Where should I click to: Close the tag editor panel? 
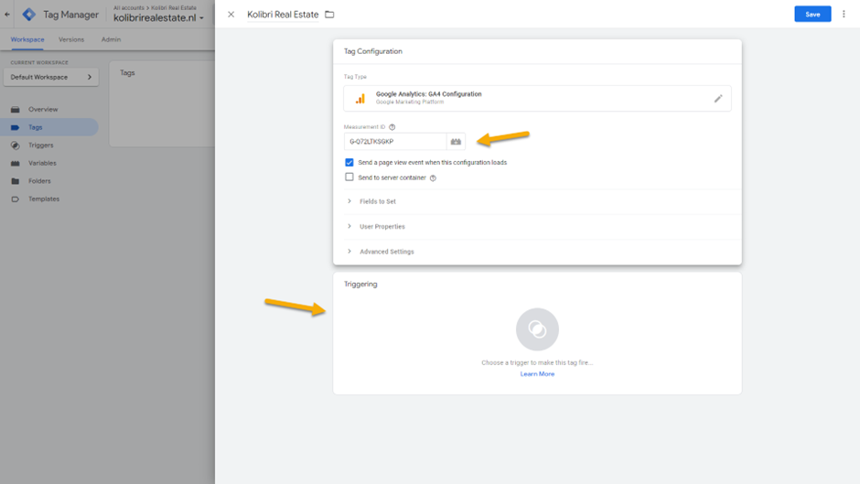(231, 15)
